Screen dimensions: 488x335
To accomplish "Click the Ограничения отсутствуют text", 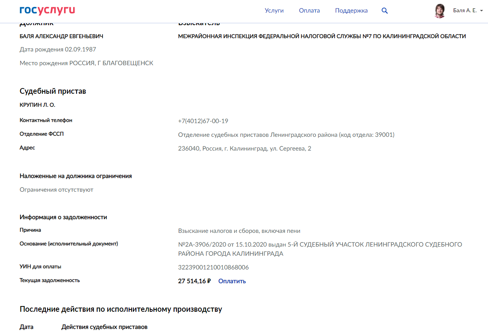I will 56,190.
